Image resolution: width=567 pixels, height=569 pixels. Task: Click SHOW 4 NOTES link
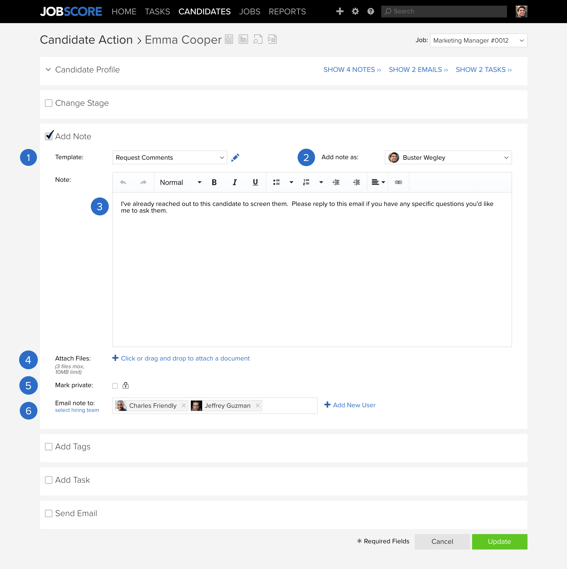(352, 70)
